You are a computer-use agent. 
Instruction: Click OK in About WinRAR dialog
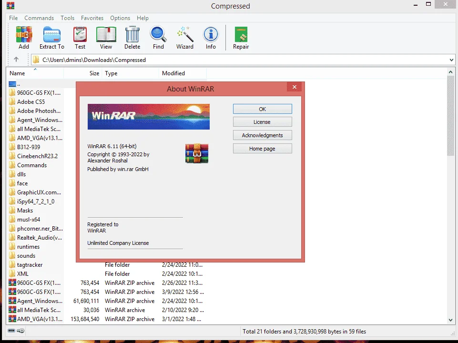262,109
